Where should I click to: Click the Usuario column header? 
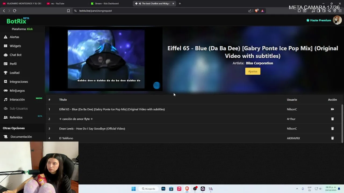[292, 100]
